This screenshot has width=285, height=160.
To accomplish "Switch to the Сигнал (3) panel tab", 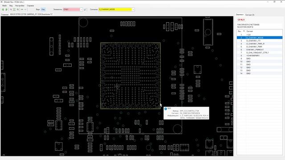I will pyautogui.click(x=250, y=15).
